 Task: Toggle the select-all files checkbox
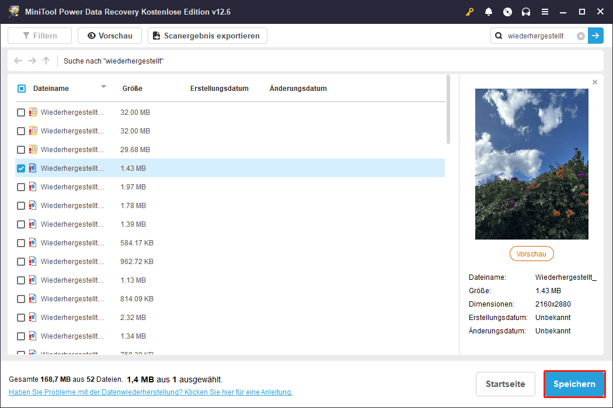22,88
